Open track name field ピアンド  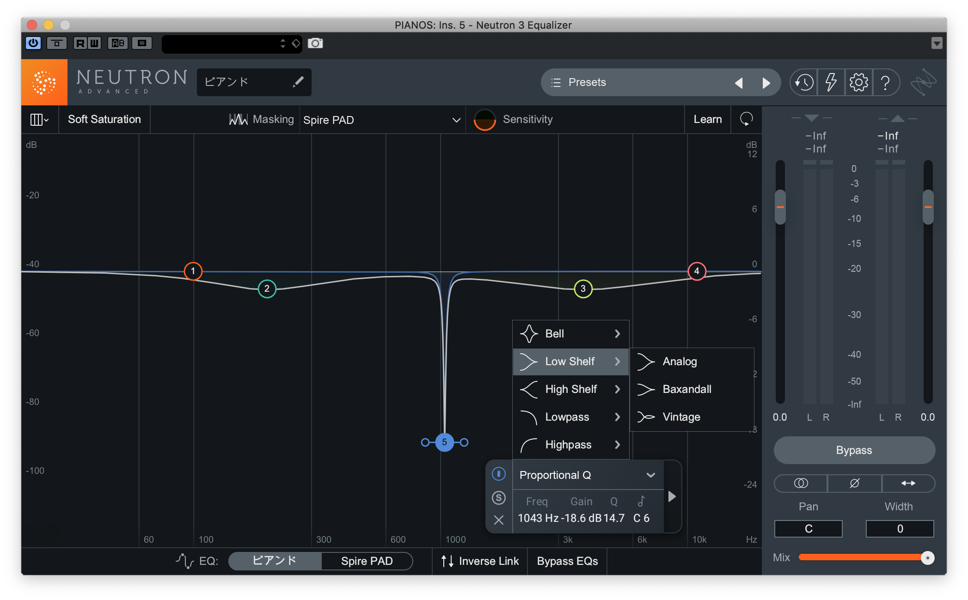tap(254, 82)
